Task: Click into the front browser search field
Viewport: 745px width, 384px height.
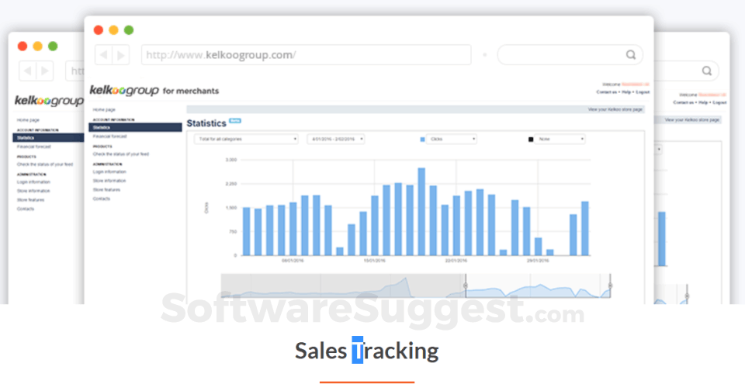Action: pyautogui.click(x=570, y=55)
